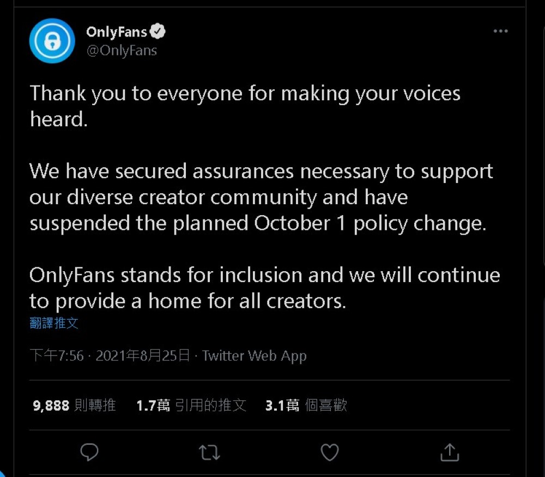Screen dimensions: 545x477
Task: Click the blue verified badge
Action: pyautogui.click(x=158, y=32)
